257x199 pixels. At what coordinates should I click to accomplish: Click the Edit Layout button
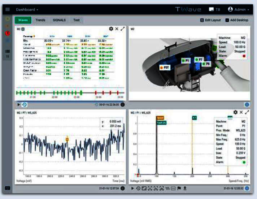click(x=210, y=20)
